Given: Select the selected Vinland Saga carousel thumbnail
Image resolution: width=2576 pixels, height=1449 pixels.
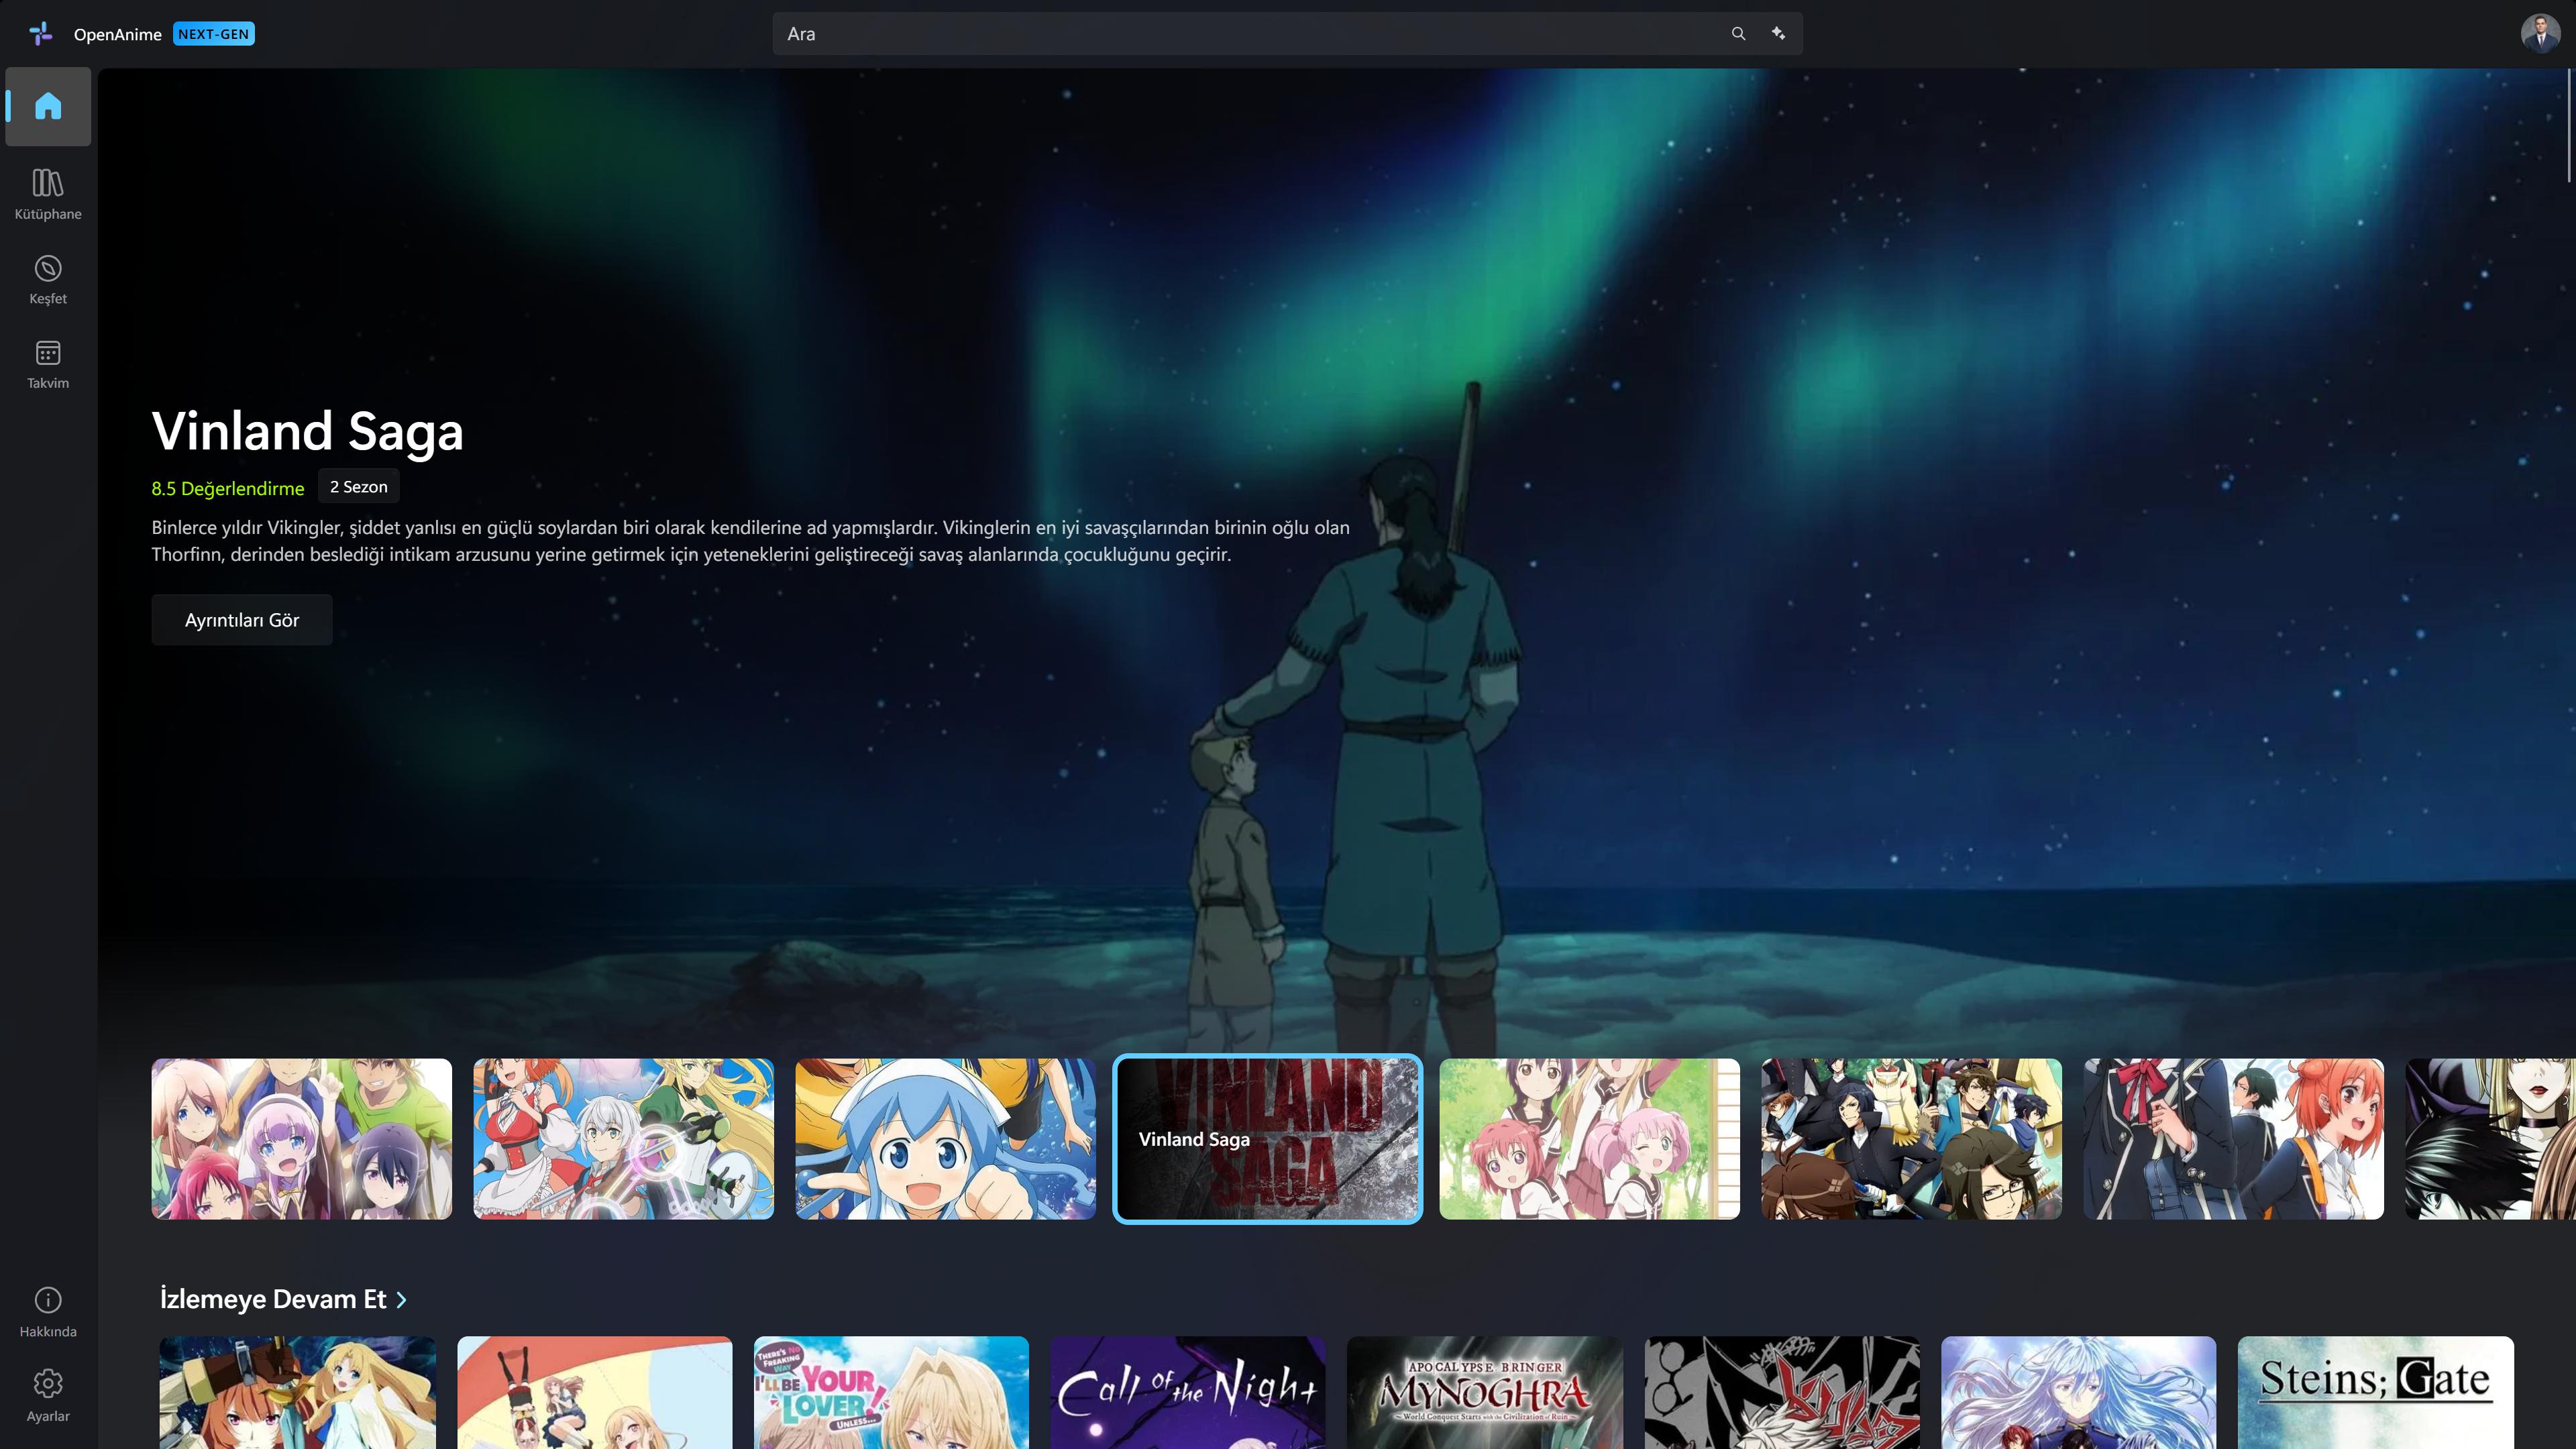Looking at the screenshot, I should 1267,1139.
